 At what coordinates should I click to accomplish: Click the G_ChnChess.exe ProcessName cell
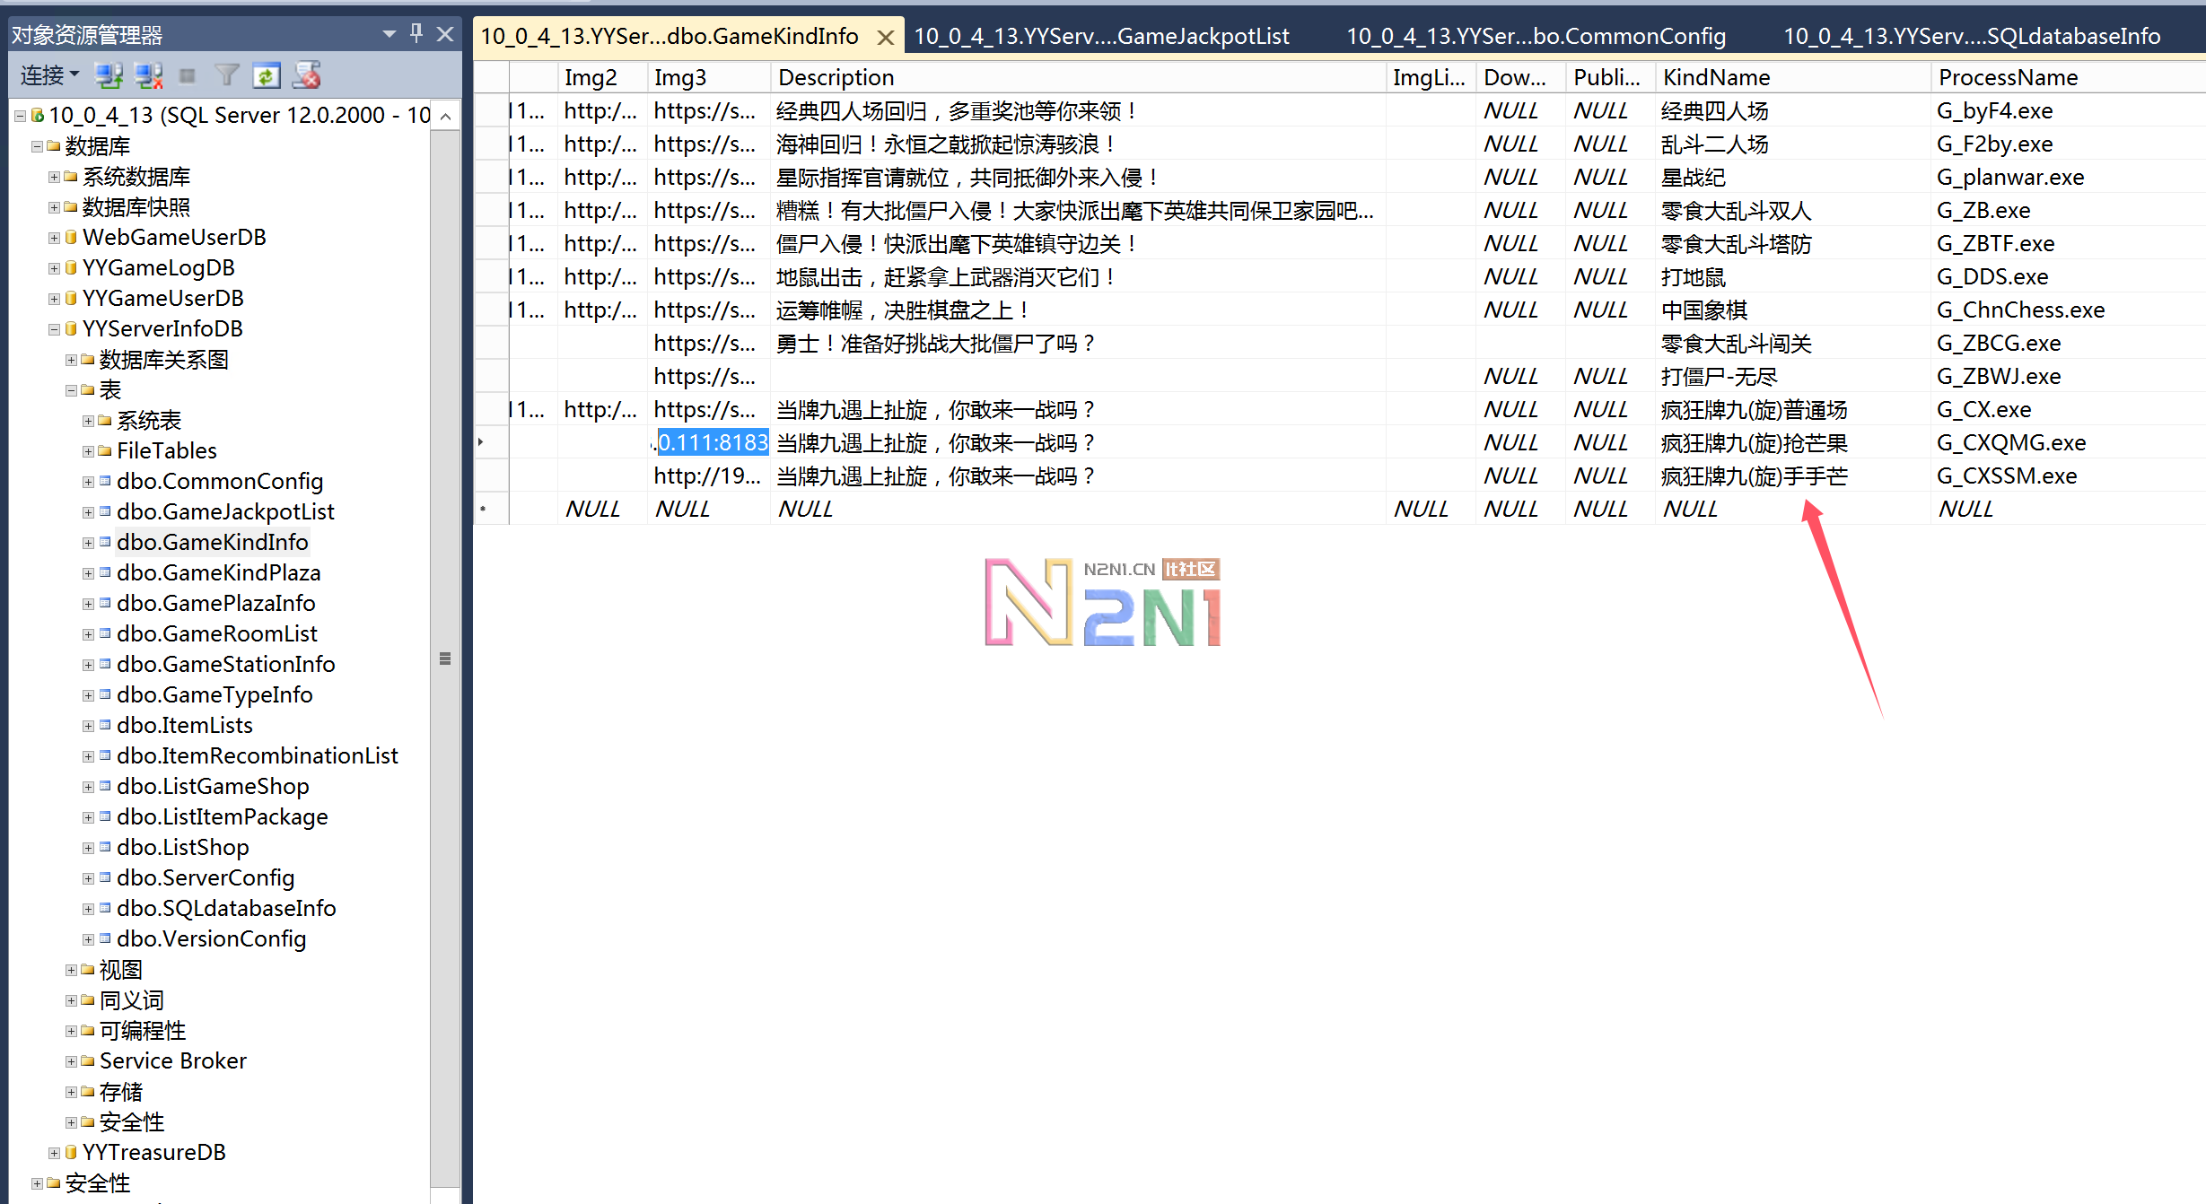click(x=2019, y=310)
